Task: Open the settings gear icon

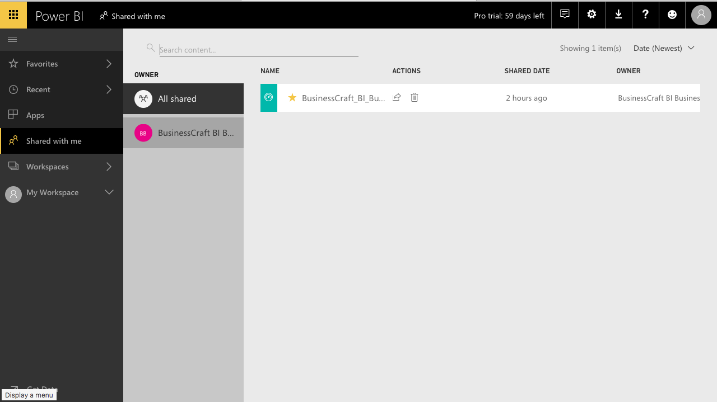Action: click(x=592, y=15)
